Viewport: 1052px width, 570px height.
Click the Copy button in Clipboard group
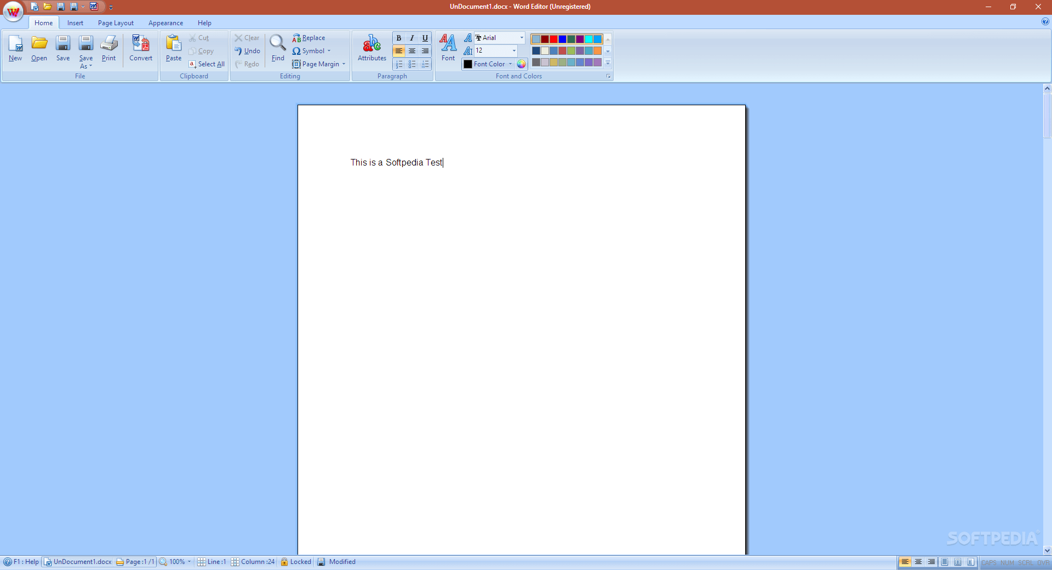click(x=201, y=51)
